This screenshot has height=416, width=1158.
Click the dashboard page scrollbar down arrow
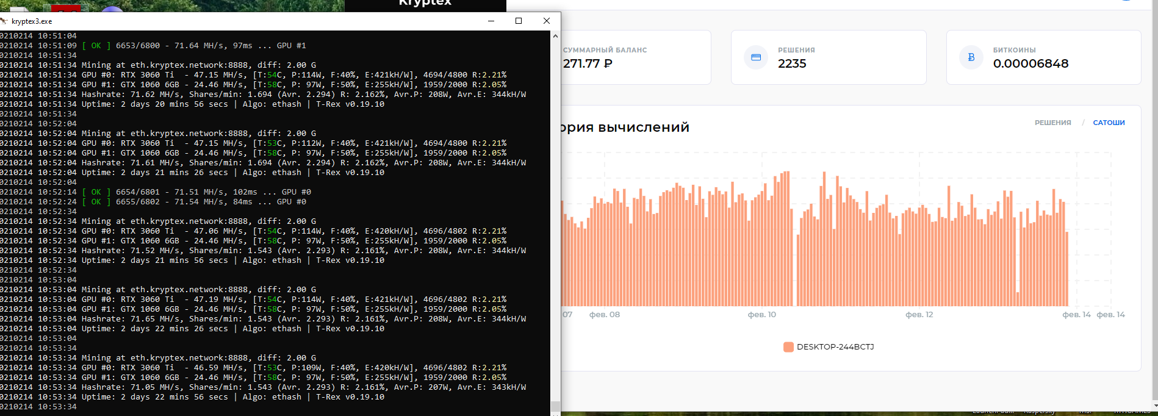tap(1155, 406)
